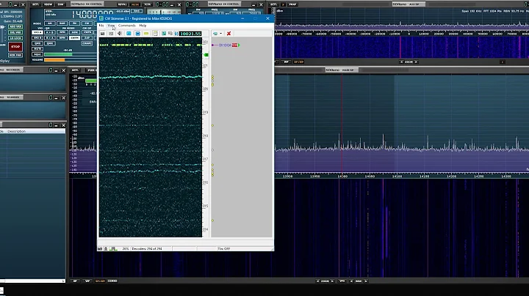Screen dimensions: 529x296
Task: Select COMBO view below the main spectrum
Action: [112, 281]
